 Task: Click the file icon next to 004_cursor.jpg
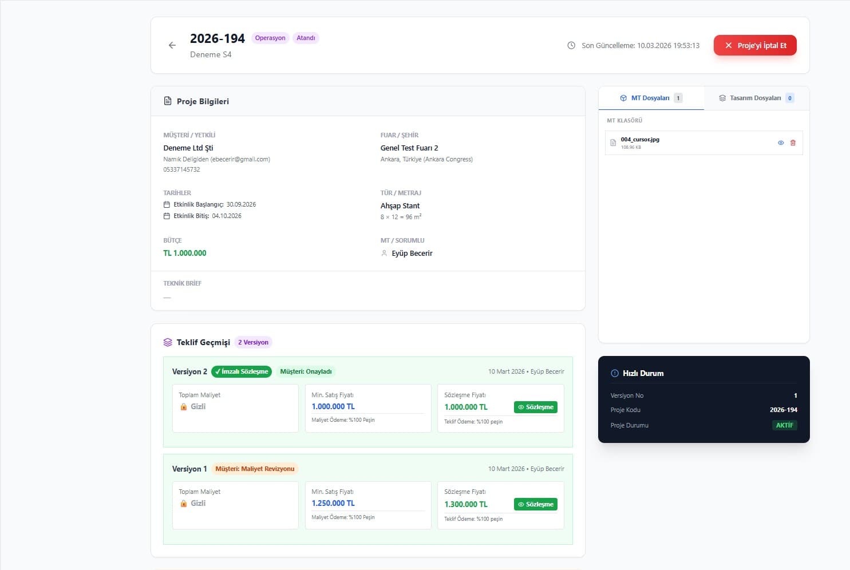pyautogui.click(x=613, y=143)
